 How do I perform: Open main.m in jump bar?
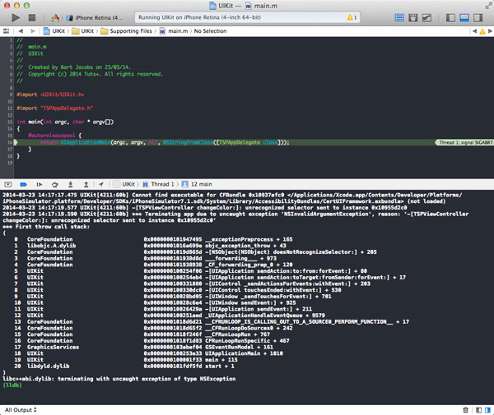click(x=174, y=30)
